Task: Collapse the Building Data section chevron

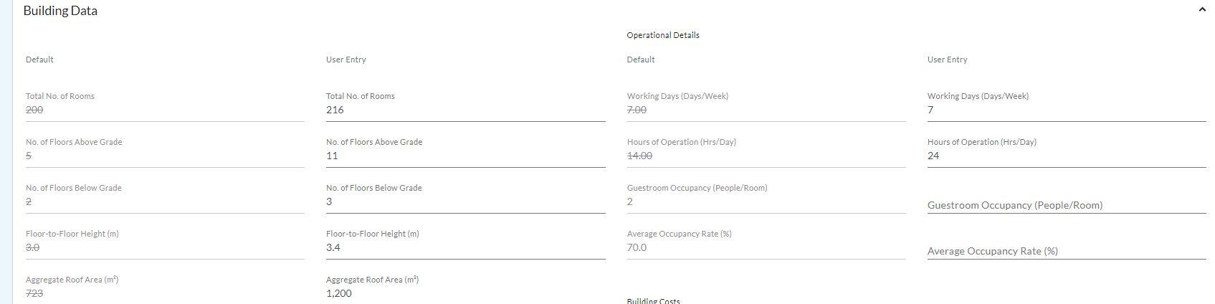Action: coord(1201,10)
